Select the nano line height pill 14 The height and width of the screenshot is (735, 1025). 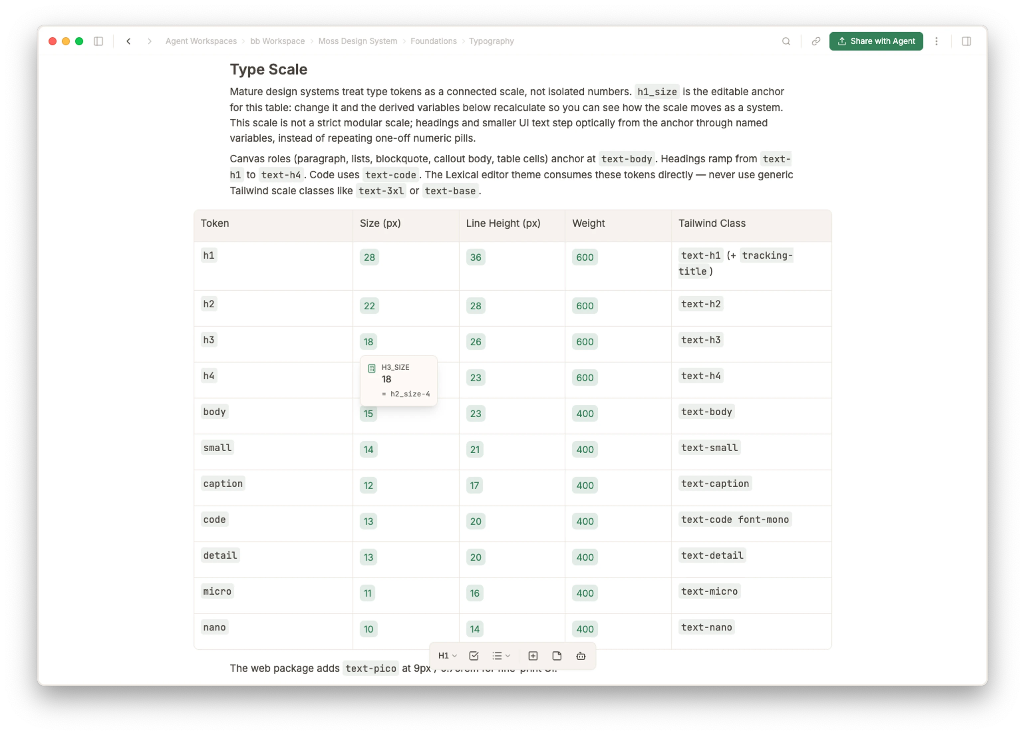[x=475, y=629]
